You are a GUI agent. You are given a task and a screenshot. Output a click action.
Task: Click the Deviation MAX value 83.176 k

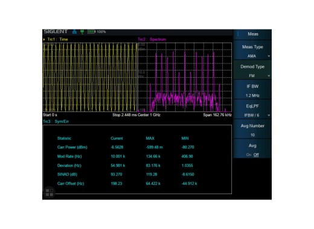click(153, 166)
